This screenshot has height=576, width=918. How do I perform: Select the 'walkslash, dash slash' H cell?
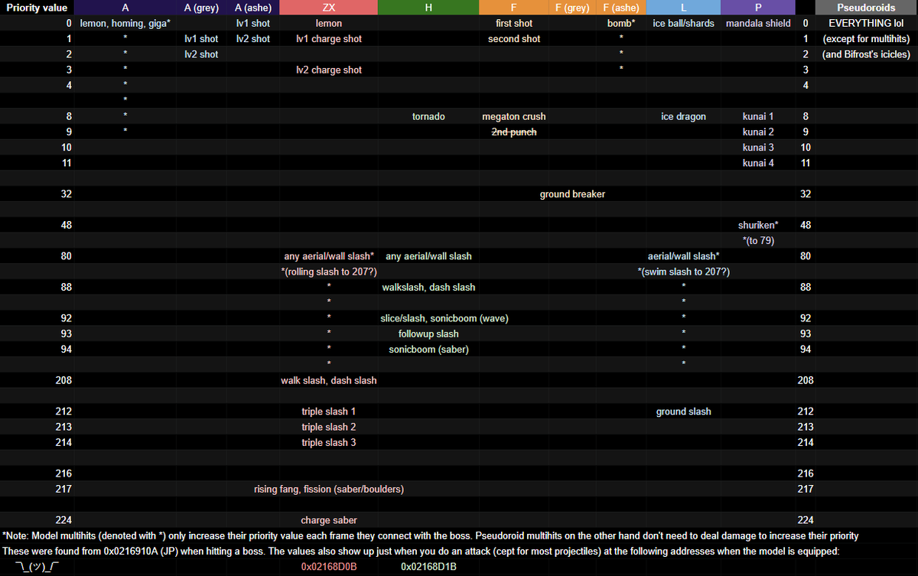click(428, 288)
